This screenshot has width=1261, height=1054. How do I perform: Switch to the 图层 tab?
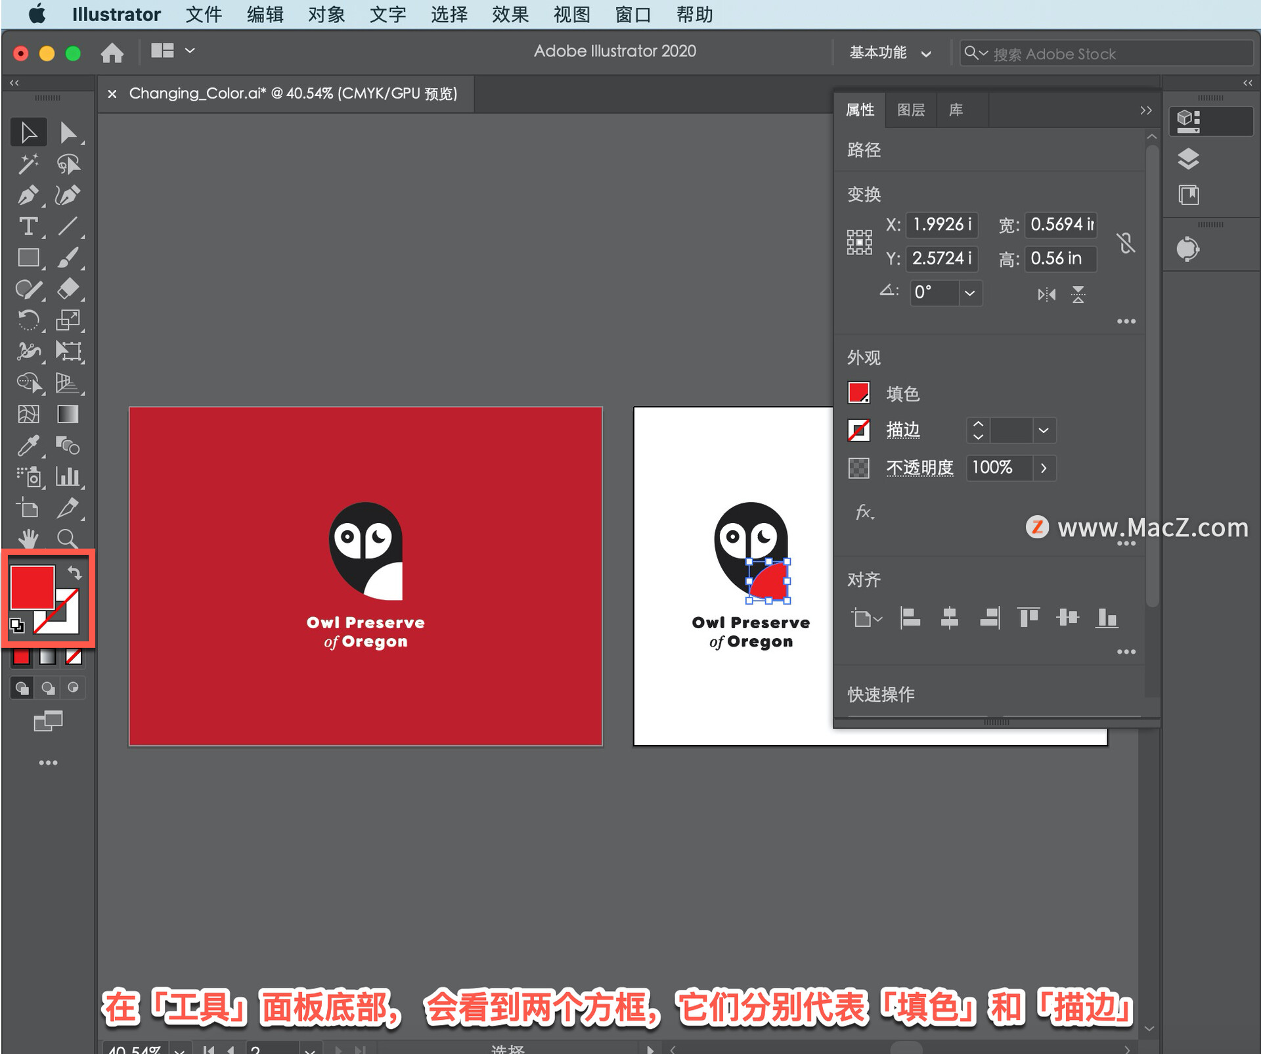click(x=910, y=110)
